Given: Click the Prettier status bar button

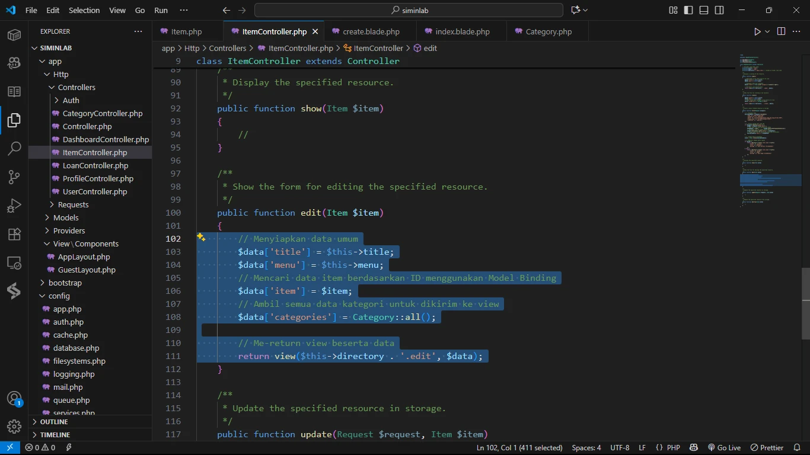Looking at the screenshot, I should click(767, 448).
